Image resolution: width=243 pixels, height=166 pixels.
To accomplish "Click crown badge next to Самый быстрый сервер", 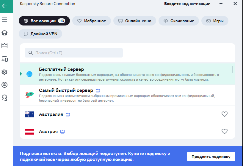I will [x=98, y=90].
